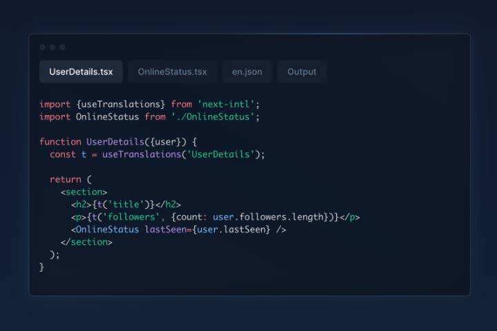Image resolution: width=497 pixels, height=331 pixels.
Task: Click the OnlineStatus JSX component tag
Action: tap(107, 229)
